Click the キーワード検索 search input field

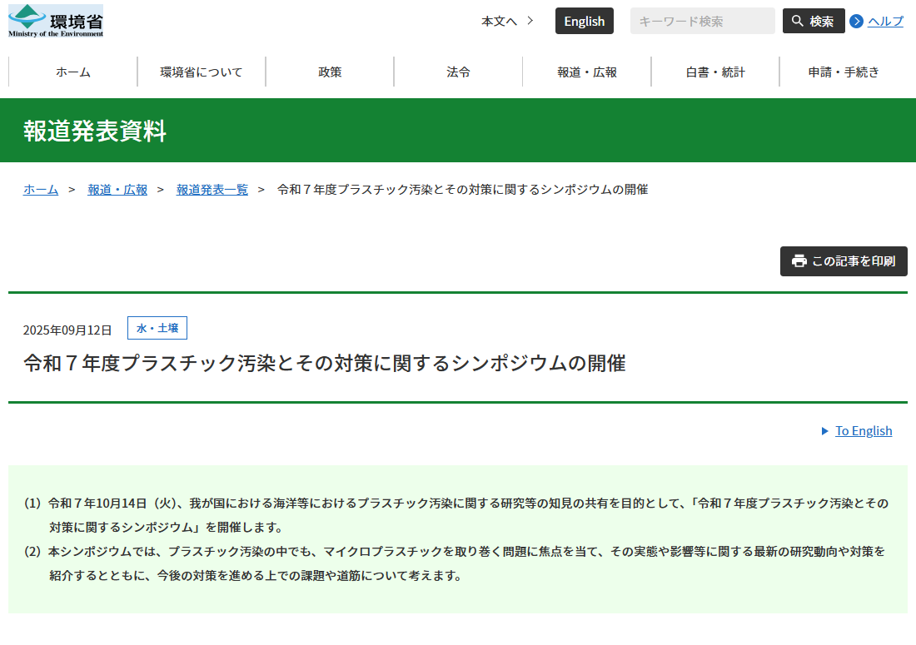point(702,21)
